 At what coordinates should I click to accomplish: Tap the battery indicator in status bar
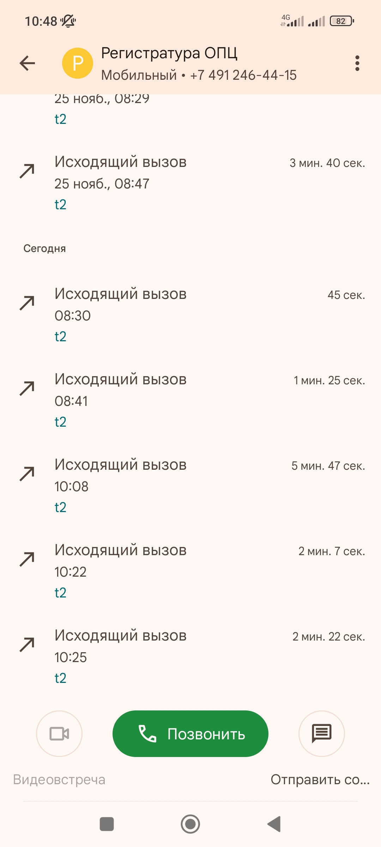tap(341, 21)
